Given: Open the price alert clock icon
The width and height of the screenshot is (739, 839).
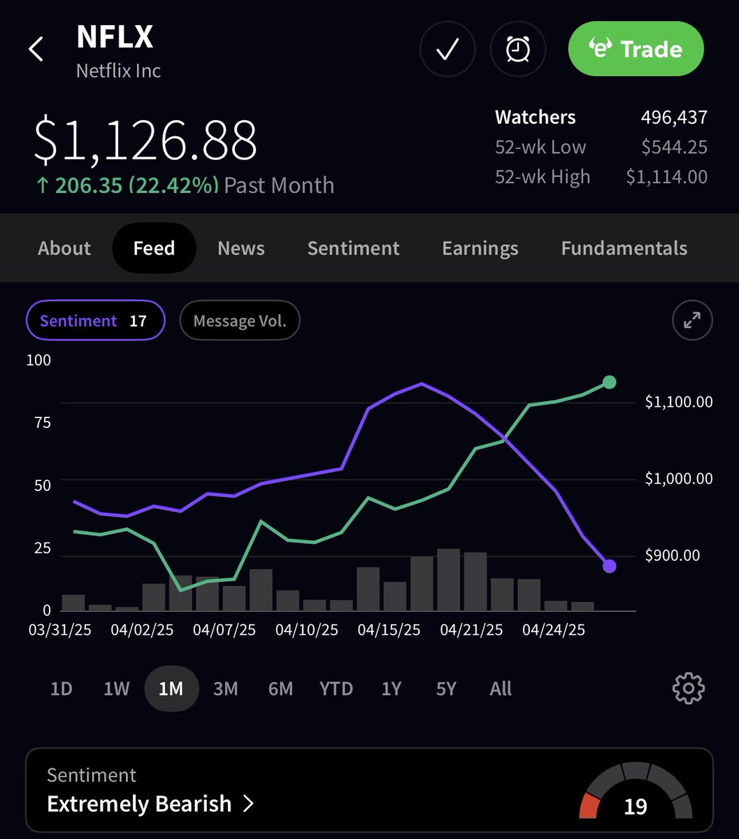Looking at the screenshot, I should (x=518, y=50).
